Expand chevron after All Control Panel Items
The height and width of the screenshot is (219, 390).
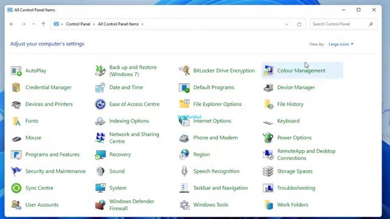[142, 24]
